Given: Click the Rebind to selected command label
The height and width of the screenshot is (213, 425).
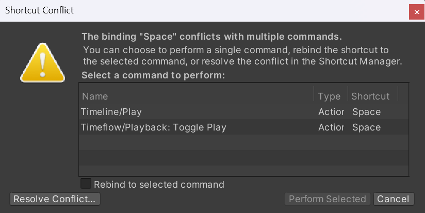Looking at the screenshot, I should (x=159, y=185).
